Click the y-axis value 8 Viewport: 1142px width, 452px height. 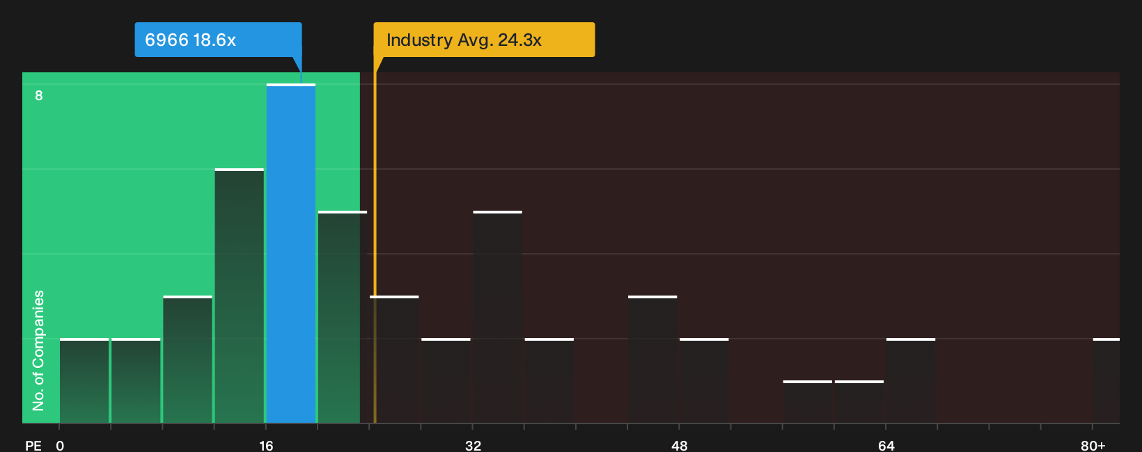pyautogui.click(x=39, y=95)
